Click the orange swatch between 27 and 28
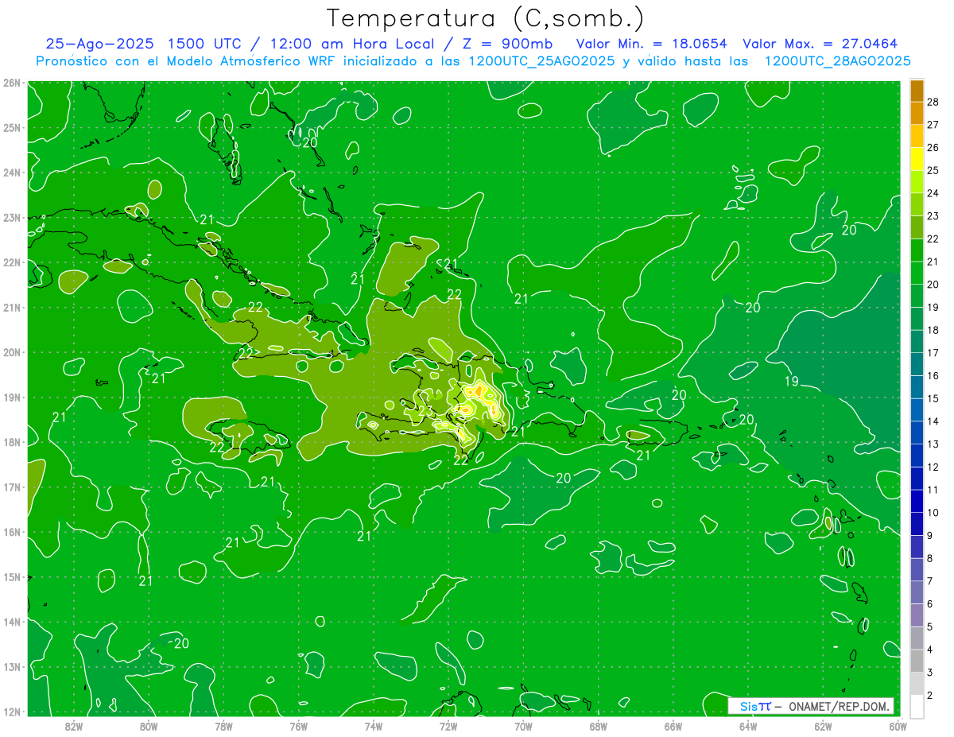The height and width of the screenshot is (737, 954). [x=917, y=113]
